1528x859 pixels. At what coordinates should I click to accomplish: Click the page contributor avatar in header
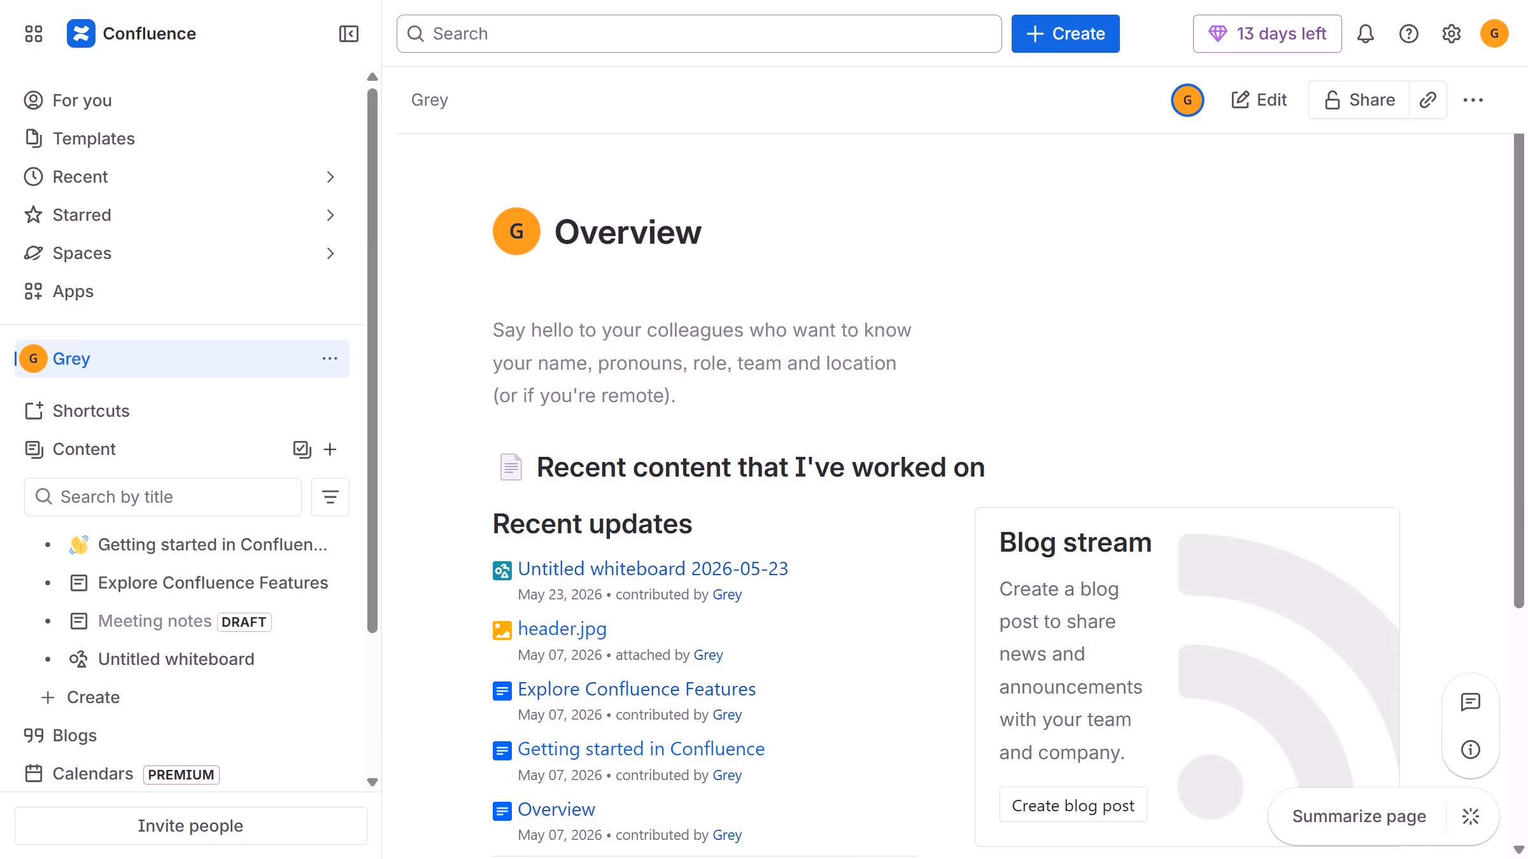pos(1187,100)
